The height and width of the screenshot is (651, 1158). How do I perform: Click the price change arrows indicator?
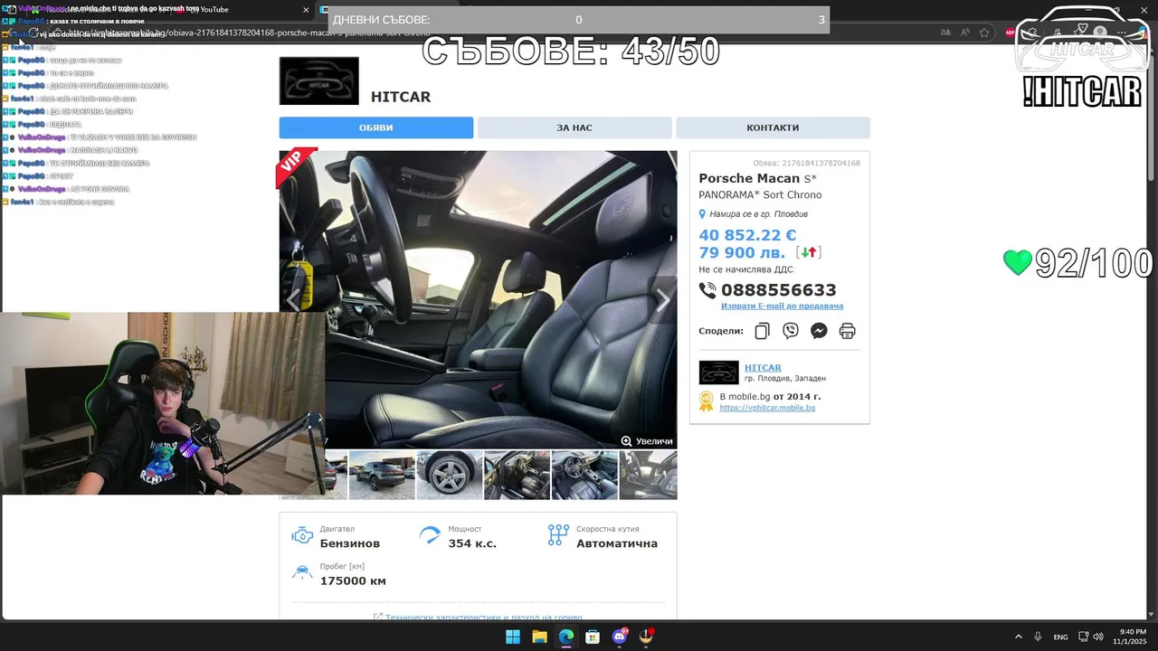coord(809,253)
